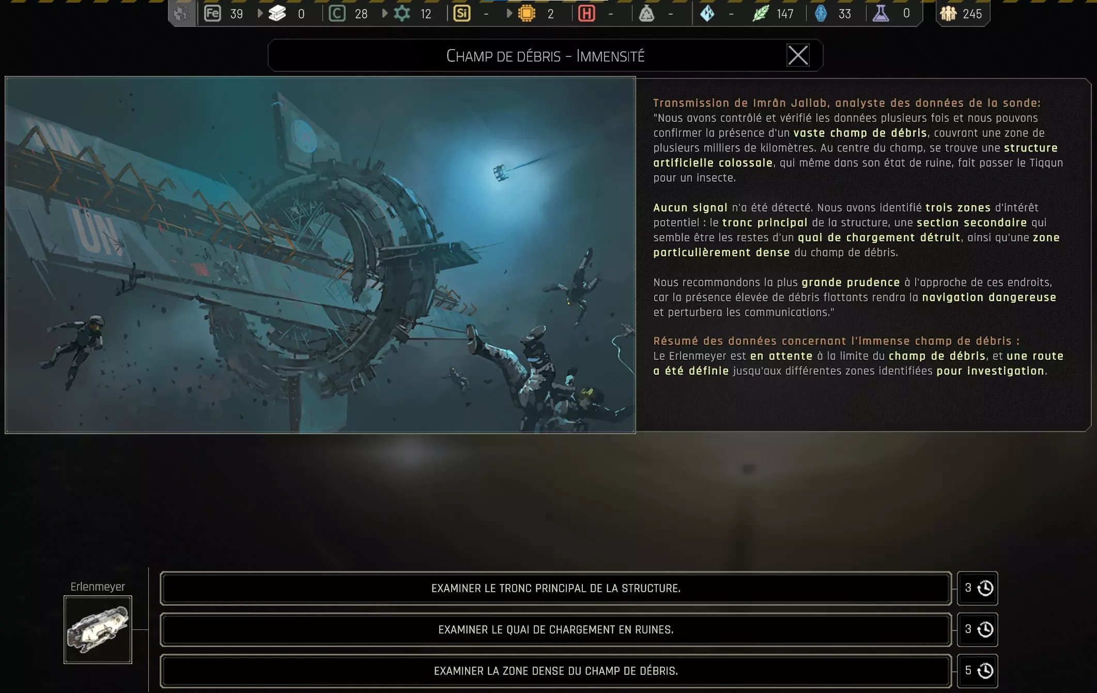Open the resource cubes menu tab
The height and width of the screenshot is (693, 1097).
pyautogui.click(x=182, y=13)
